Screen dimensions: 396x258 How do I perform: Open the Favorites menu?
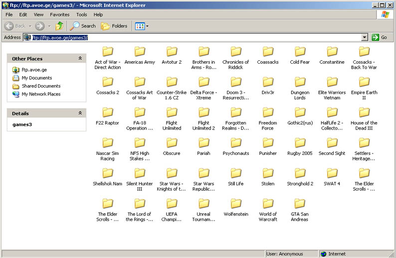60,14
